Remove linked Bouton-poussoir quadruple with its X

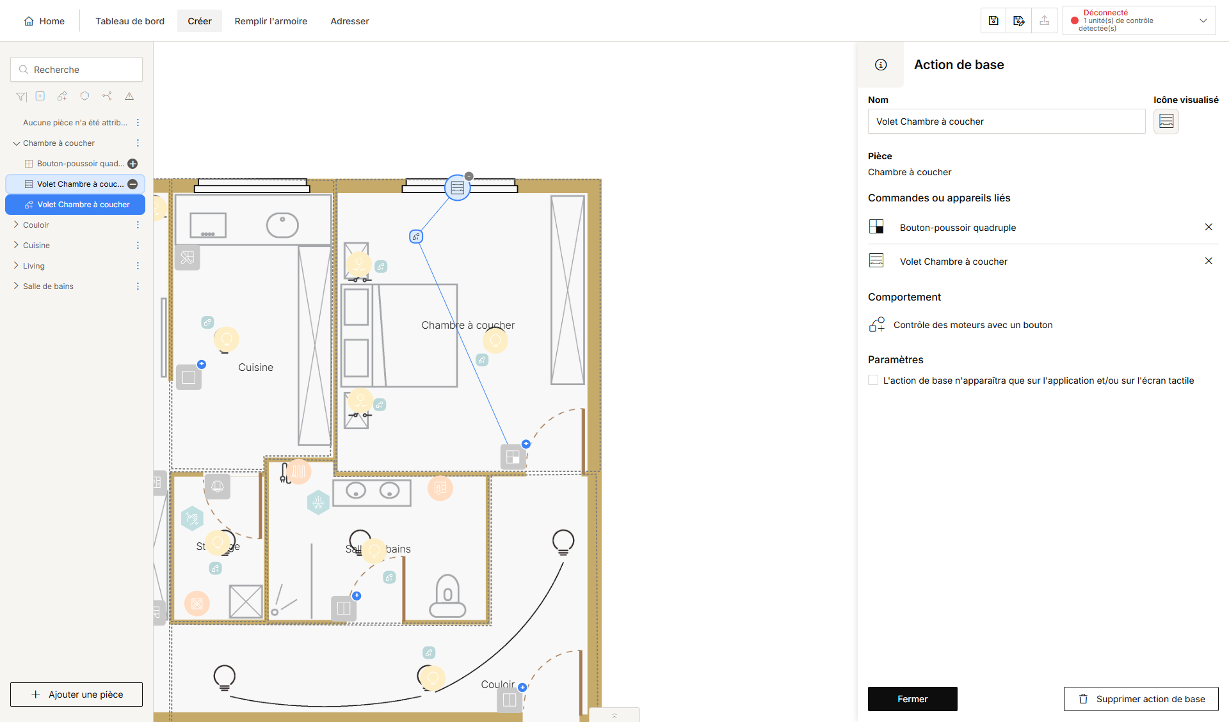(1209, 227)
